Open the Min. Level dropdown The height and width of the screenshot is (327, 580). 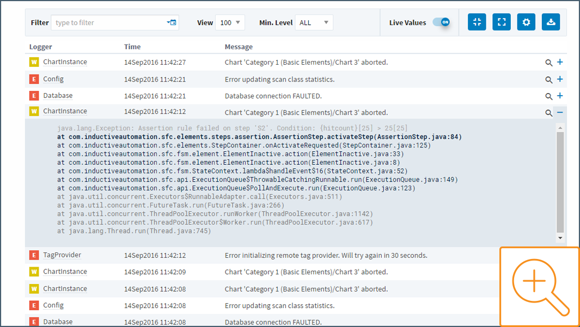pyautogui.click(x=314, y=22)
